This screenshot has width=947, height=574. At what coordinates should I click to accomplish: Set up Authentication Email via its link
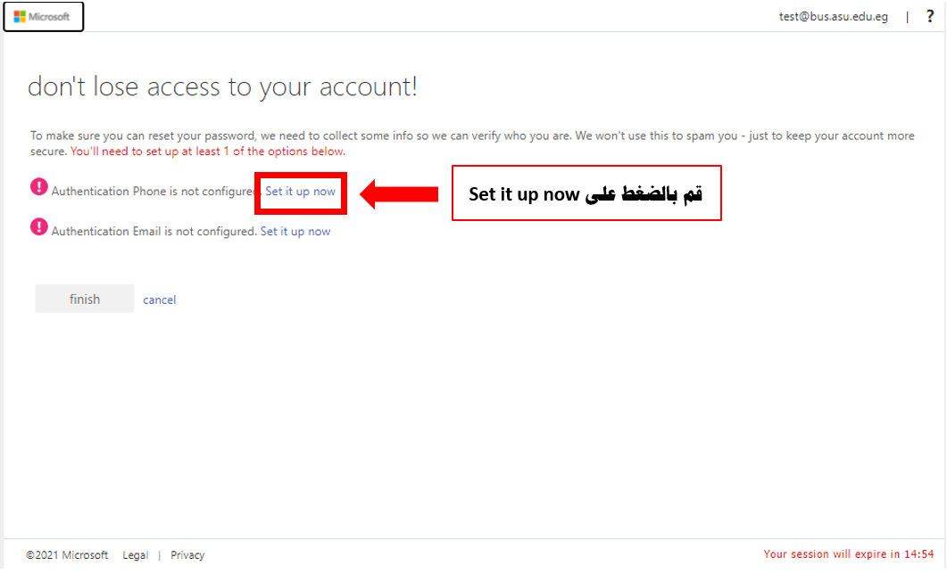[295, 232]
